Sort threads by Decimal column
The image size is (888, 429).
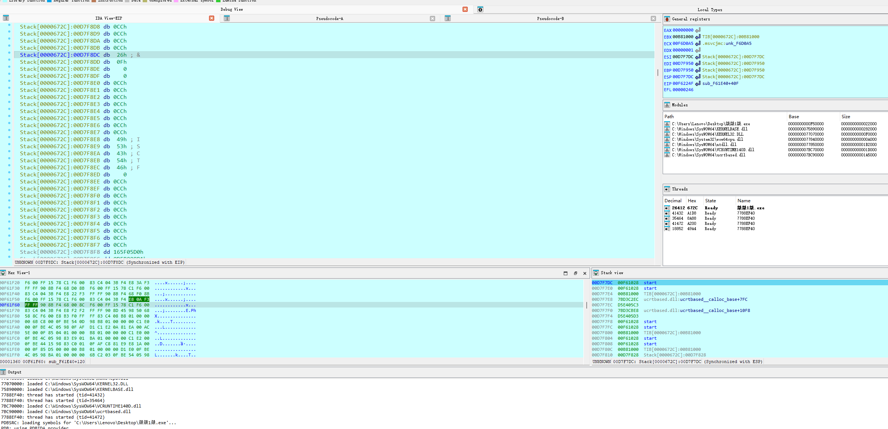point(674,201)
